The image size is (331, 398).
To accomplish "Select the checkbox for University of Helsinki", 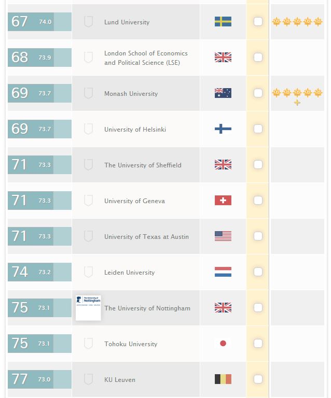I will pyautogui.click(x=258, y=129).
